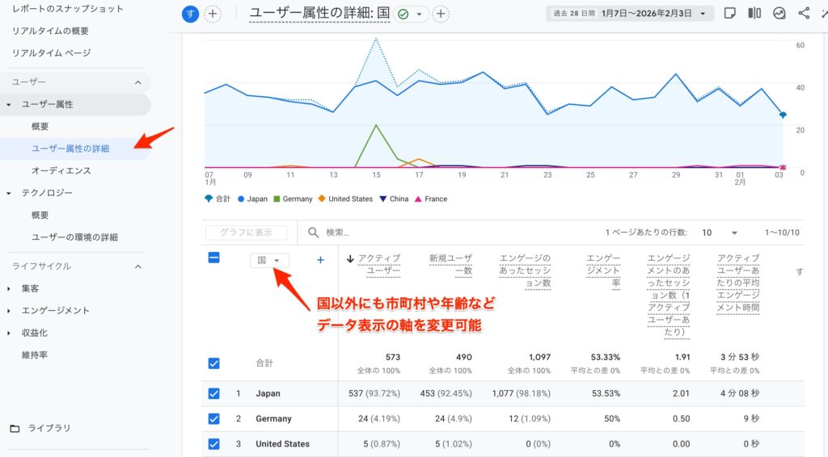Open the annotations note icon
Viewport: 828px width, 457px height.
click(729, 14)
